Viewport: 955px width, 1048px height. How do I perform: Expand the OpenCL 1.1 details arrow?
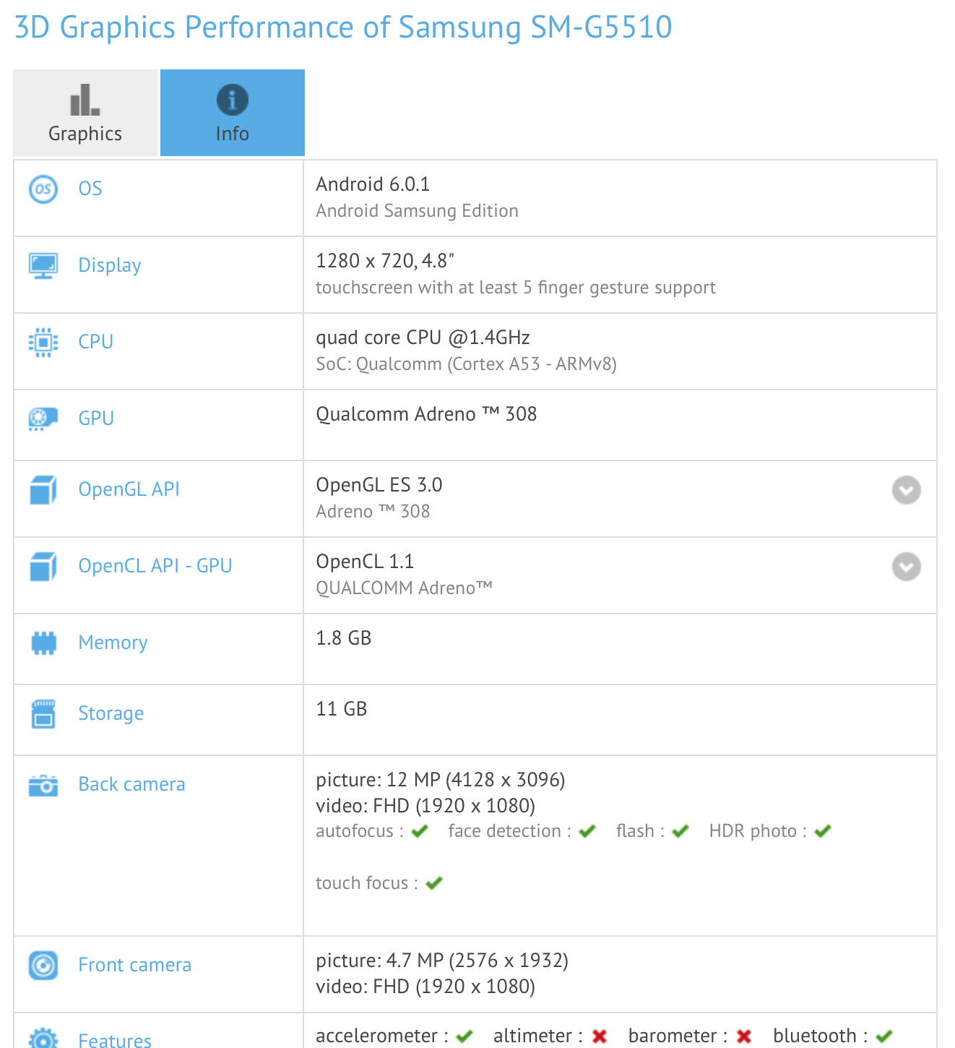coord(906,567)
